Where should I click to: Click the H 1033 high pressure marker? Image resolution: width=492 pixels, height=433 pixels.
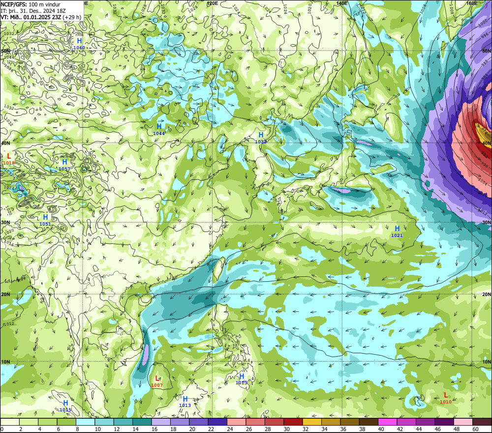click(260, 137)
